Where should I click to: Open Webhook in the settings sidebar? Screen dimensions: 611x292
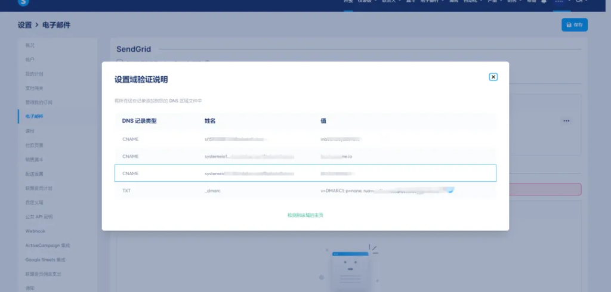click(x=35, y=231)
